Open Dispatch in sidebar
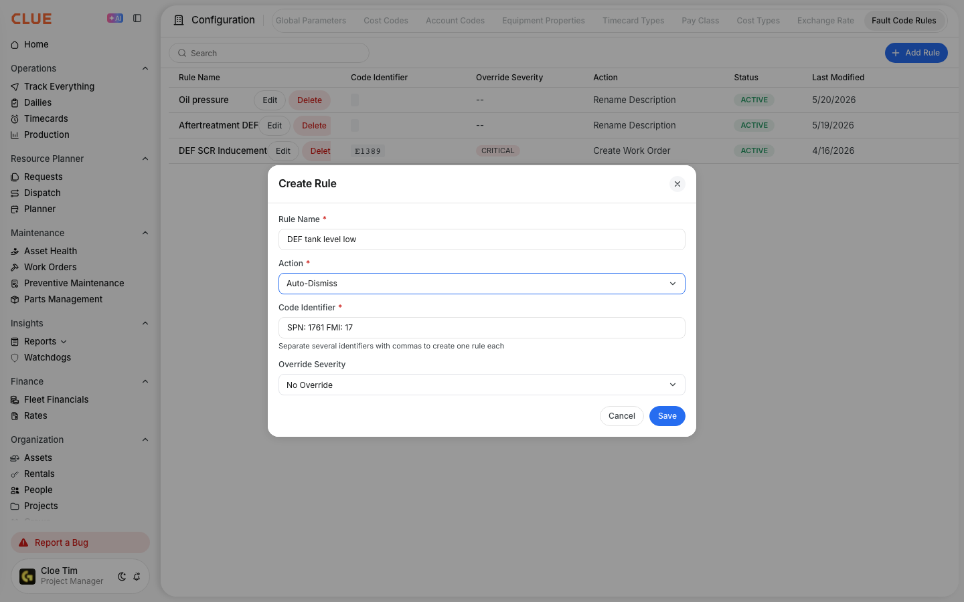 click(42, 193)
